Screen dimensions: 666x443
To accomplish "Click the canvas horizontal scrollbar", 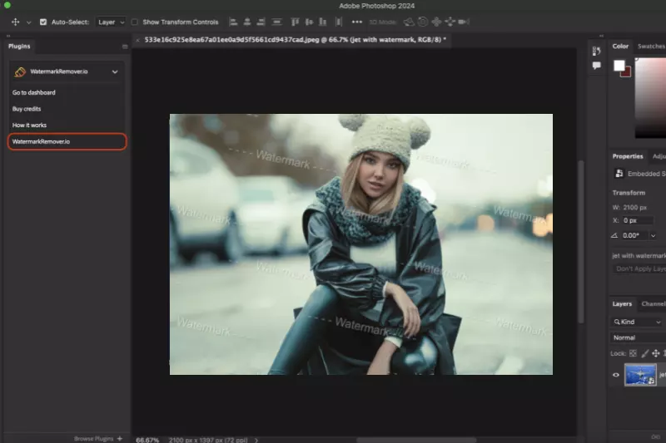I will coord(416,440).
